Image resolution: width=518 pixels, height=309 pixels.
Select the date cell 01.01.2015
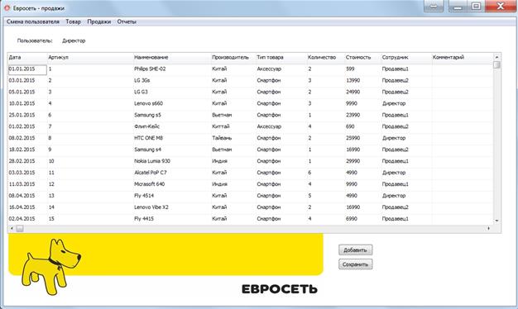tap(27, 69)
